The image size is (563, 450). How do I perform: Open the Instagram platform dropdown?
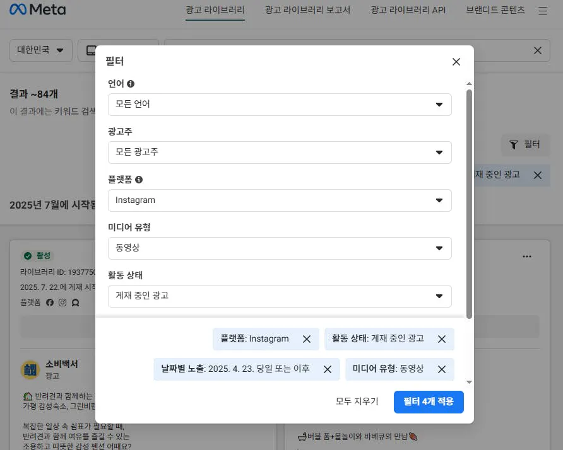(x=280, y=200)
